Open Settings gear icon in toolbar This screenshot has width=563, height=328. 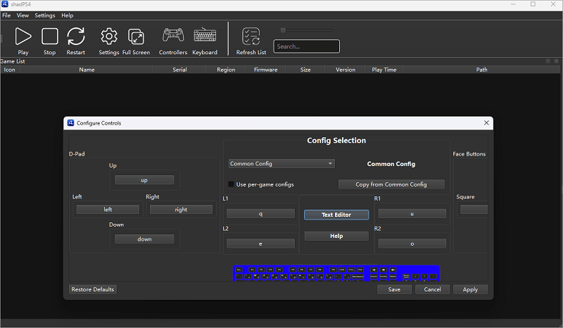coord(108,37)
